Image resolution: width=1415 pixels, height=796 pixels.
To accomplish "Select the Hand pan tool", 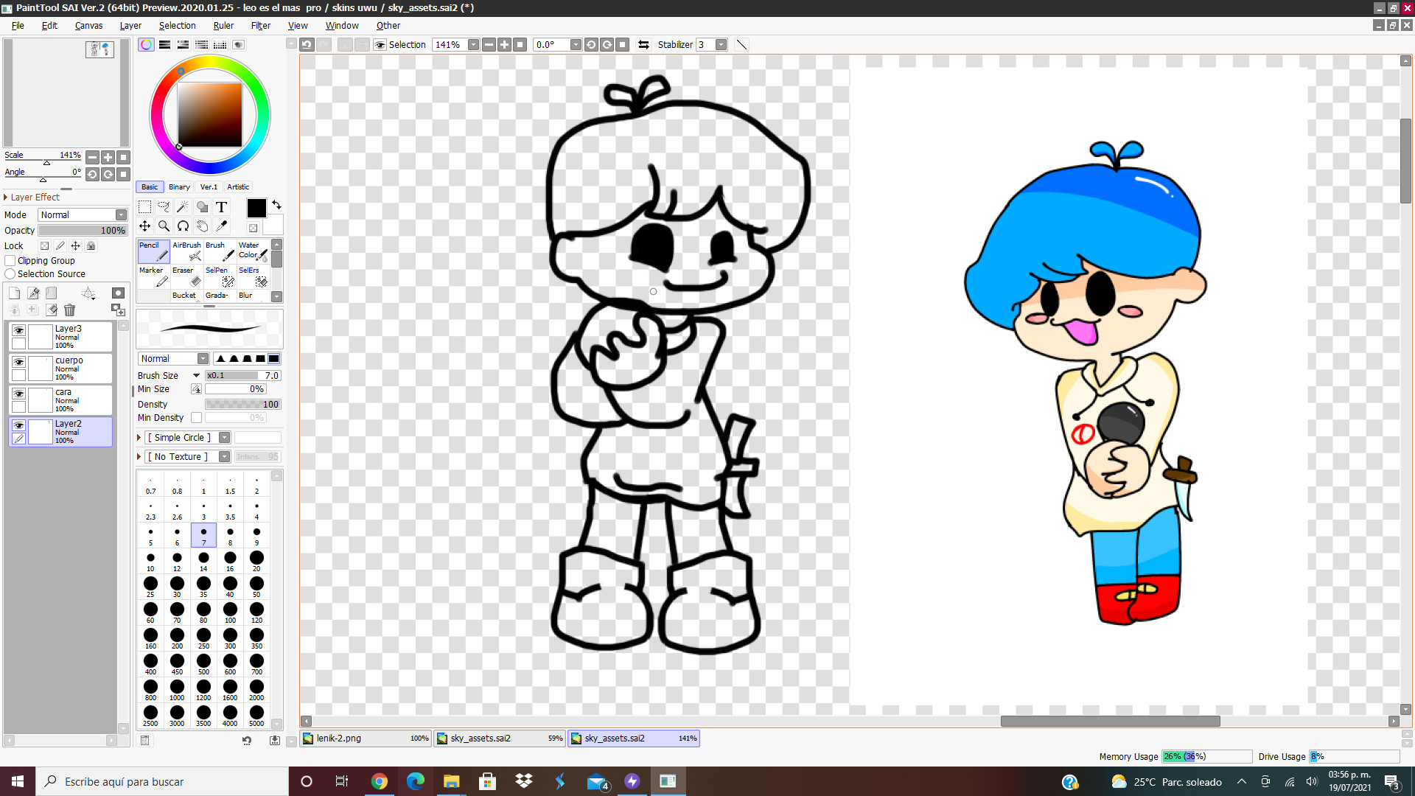I will click(x=202, y=226).
